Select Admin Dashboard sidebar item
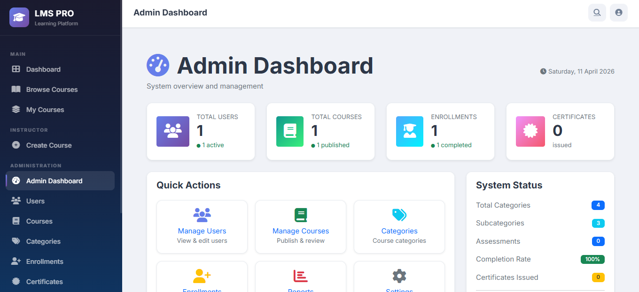 point(60,181)
